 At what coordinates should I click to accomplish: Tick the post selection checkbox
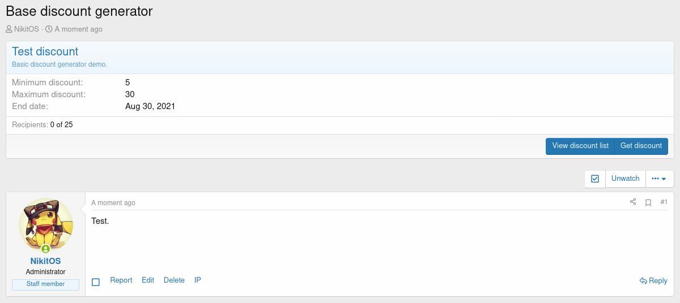pos(96,282)
